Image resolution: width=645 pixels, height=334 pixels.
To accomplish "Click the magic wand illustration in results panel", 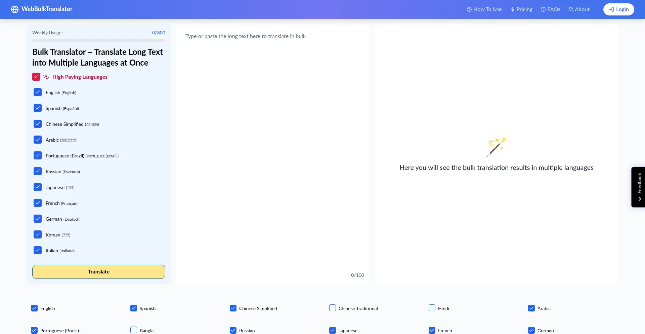I will click(496, 147).
